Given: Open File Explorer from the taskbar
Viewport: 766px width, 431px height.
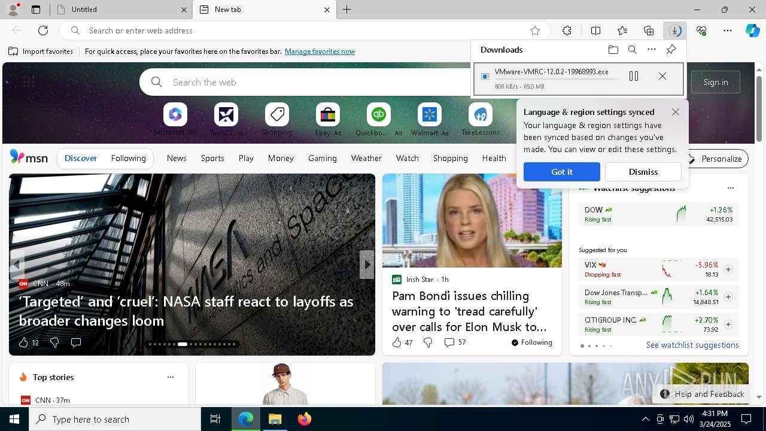Looking at the screenshot, I should [x=275, y=419].
